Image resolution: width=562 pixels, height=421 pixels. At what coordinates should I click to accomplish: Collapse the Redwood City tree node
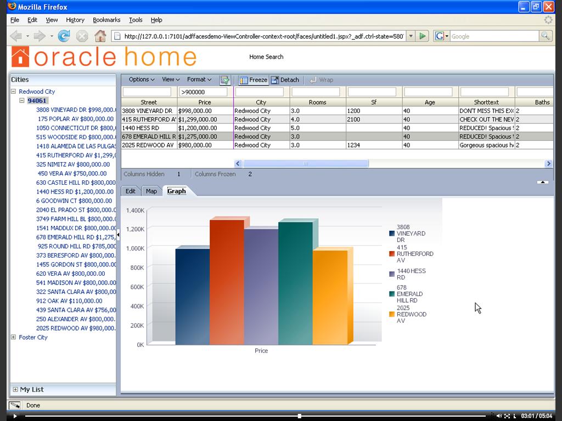click(13, 92)
